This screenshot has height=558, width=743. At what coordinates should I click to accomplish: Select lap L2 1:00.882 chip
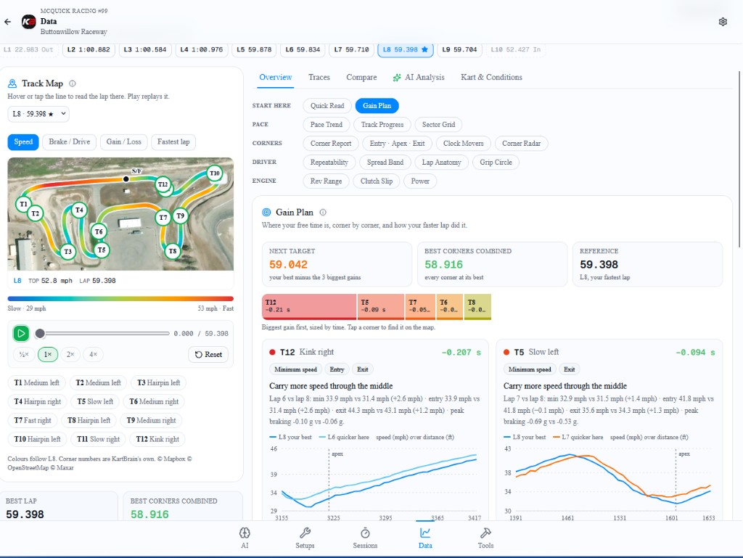(x=89, y=50)
